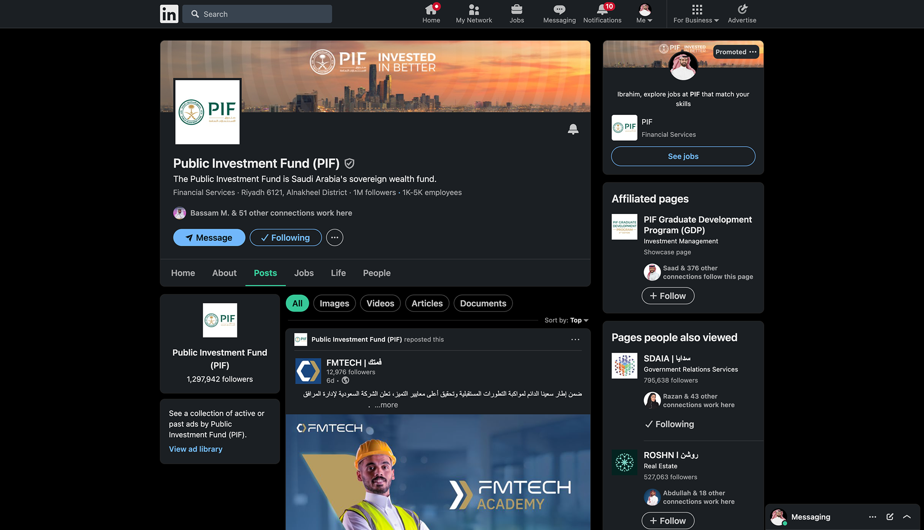The width and height of the screenshot is (924, 530).
Task: Open the Promoted ad options menu
Action: 753,52
